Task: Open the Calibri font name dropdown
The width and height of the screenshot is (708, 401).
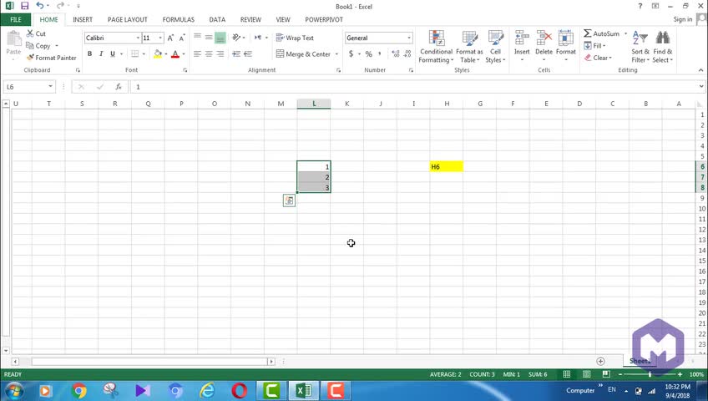Action: 138,38
